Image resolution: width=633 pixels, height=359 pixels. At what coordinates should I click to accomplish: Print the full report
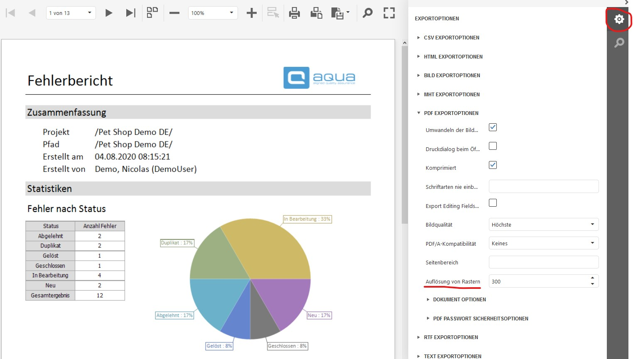294,13
